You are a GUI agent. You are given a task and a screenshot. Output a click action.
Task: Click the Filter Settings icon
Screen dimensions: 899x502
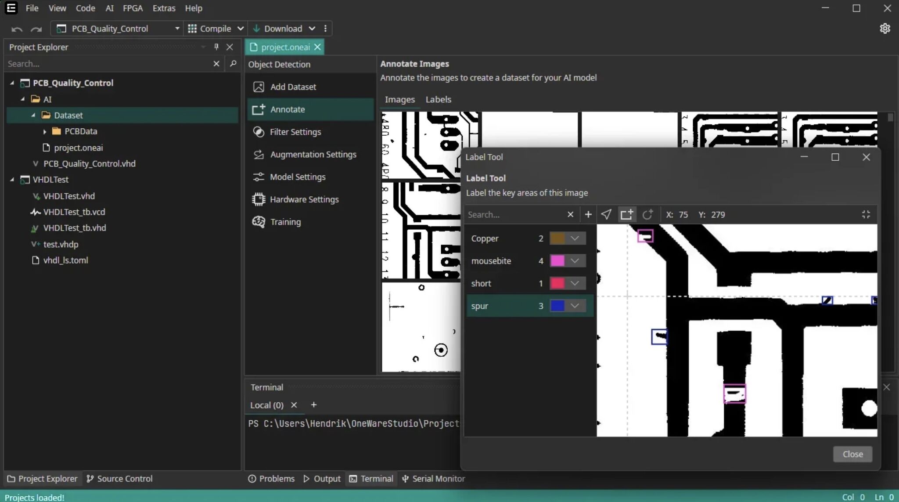pyautogui.click(x=259, y=131)
